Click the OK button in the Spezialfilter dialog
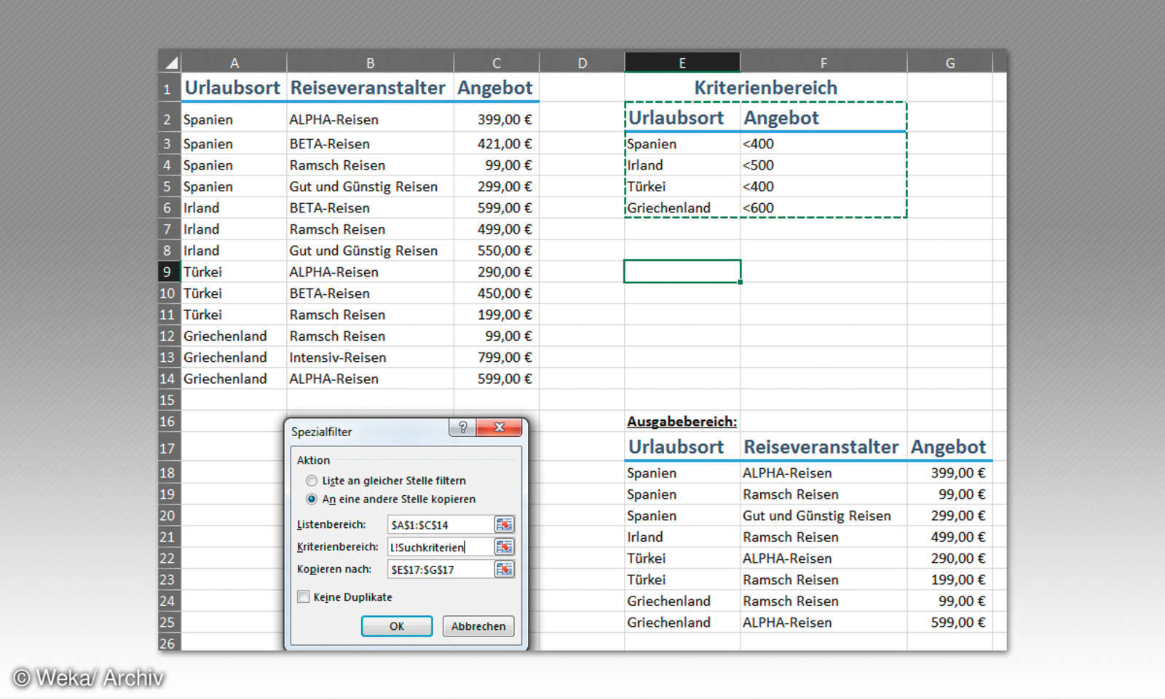Image resolution: width=1165 pixels, height=699 pixels. (x=396, y=626)
